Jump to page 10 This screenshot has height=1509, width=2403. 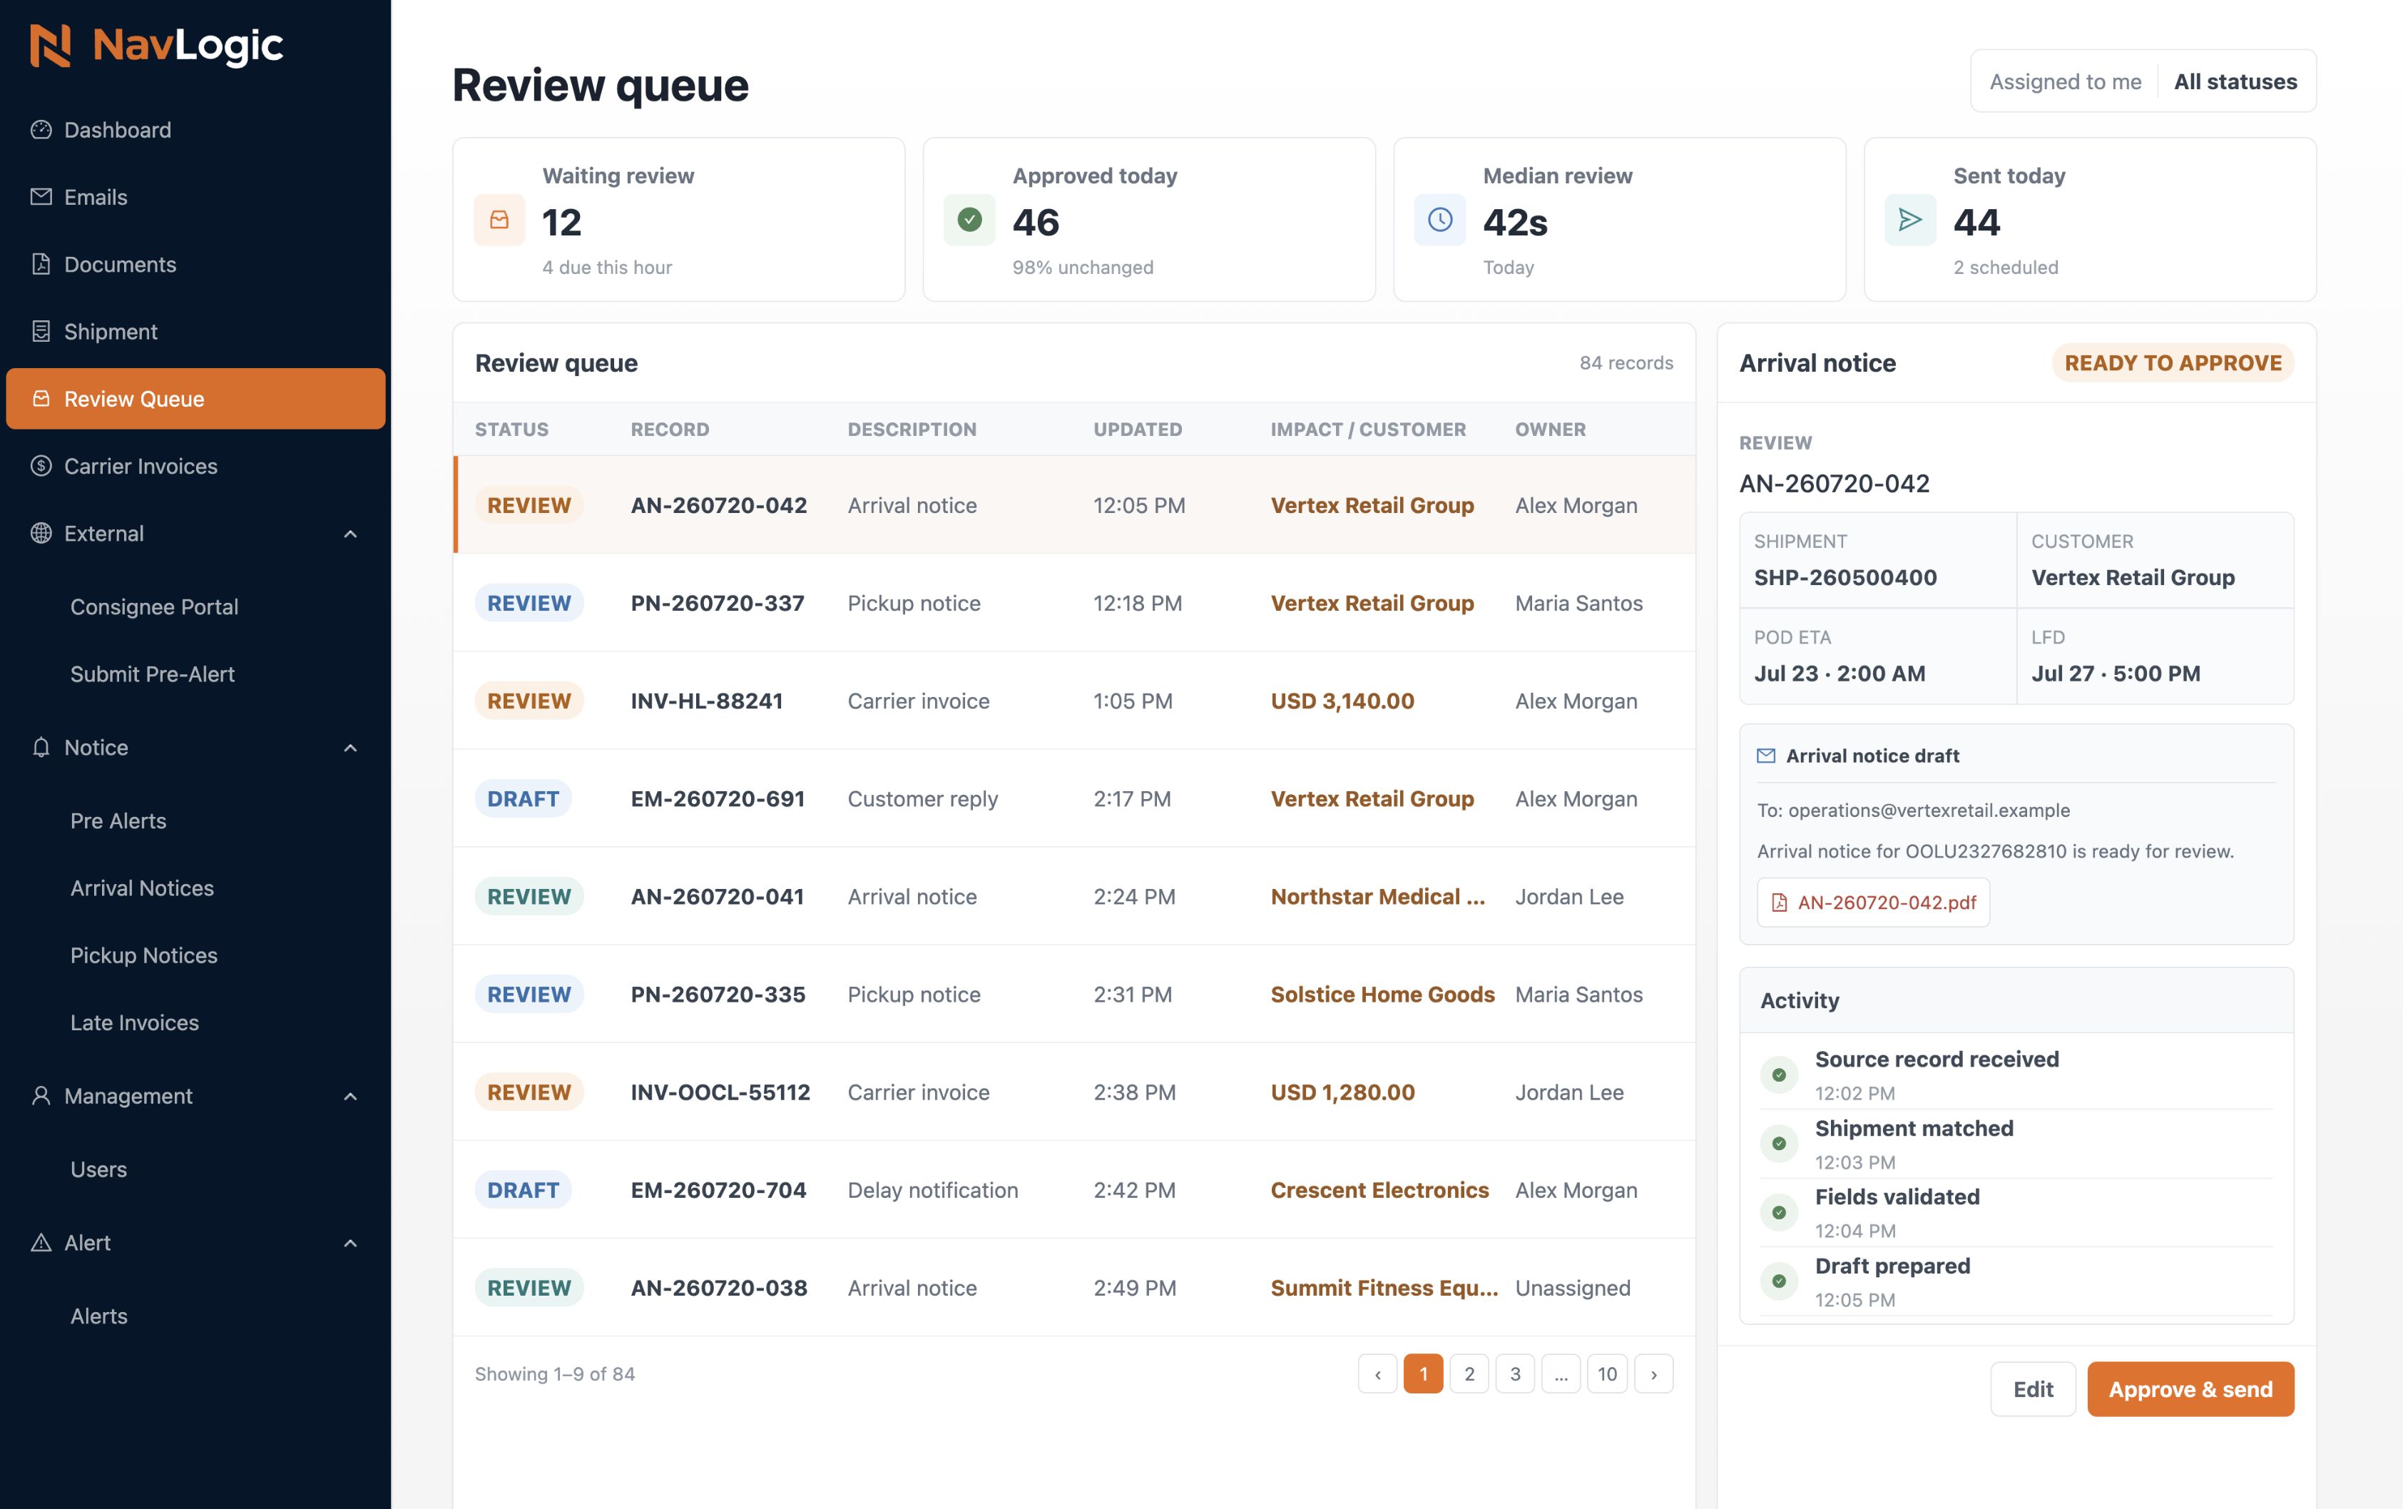[1607, 1373]
